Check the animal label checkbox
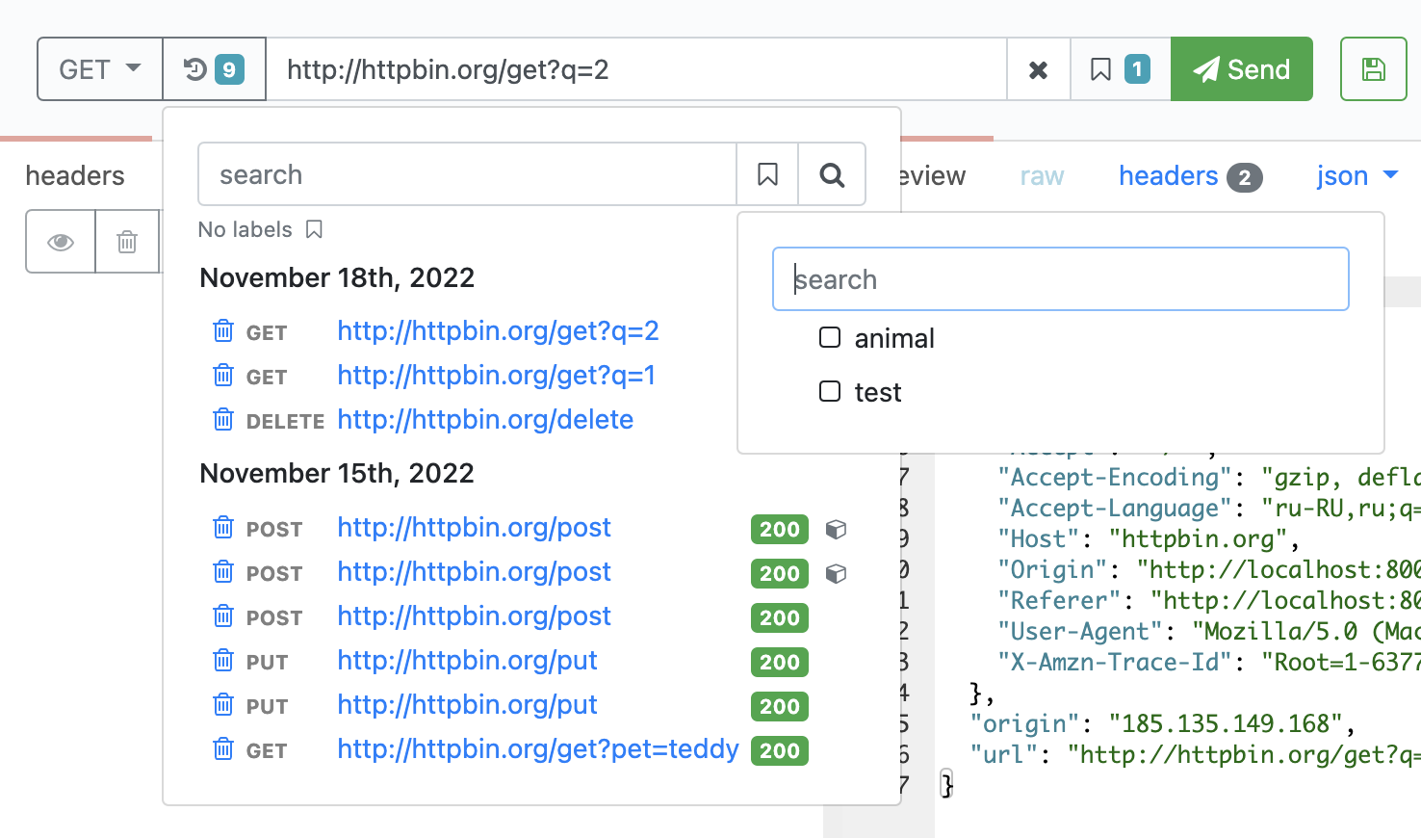The height and width of the screenshot is (838, 1421). [829, 337]
